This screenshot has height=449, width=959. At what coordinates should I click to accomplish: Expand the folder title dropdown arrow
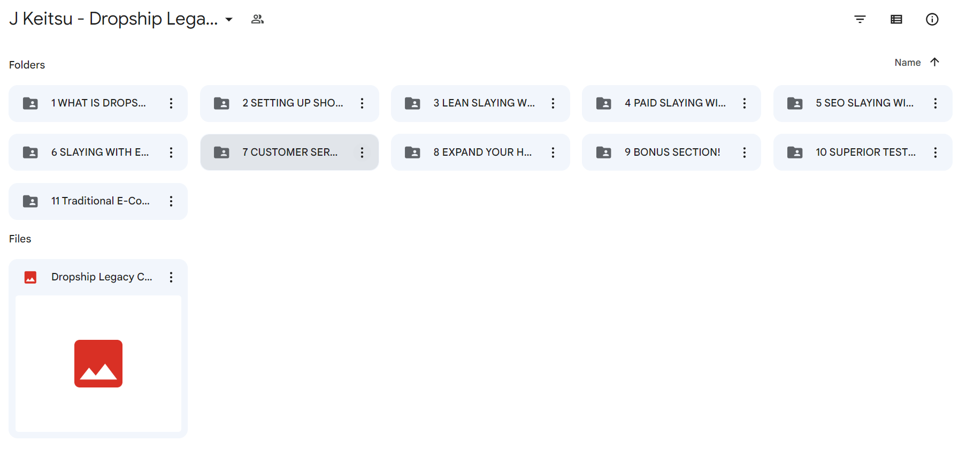[x=229, y=19]
